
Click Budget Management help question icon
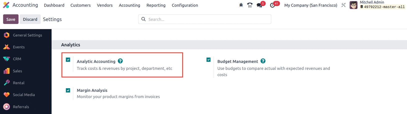263,61
